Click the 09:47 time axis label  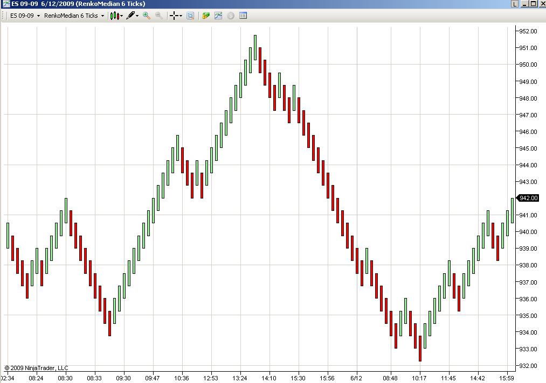tap(152, 378)
